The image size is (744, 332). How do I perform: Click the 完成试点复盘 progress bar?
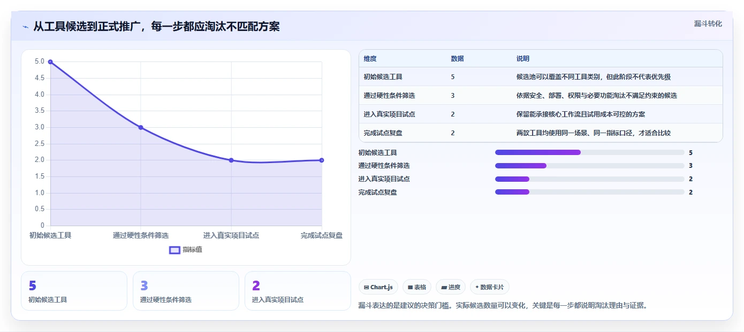point(590,192)
